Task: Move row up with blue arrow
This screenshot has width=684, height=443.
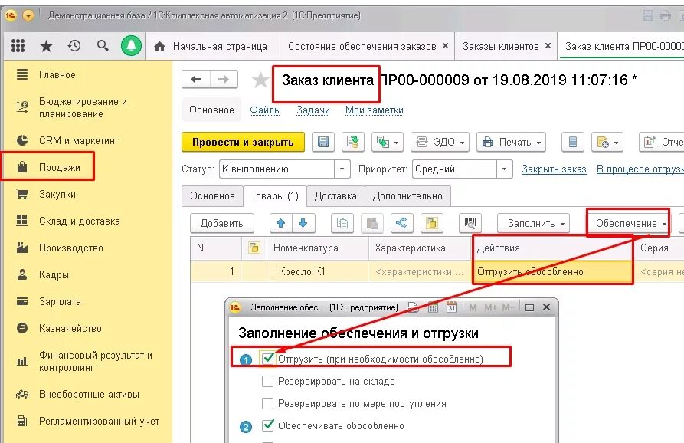Action: (x=281, y=223)
